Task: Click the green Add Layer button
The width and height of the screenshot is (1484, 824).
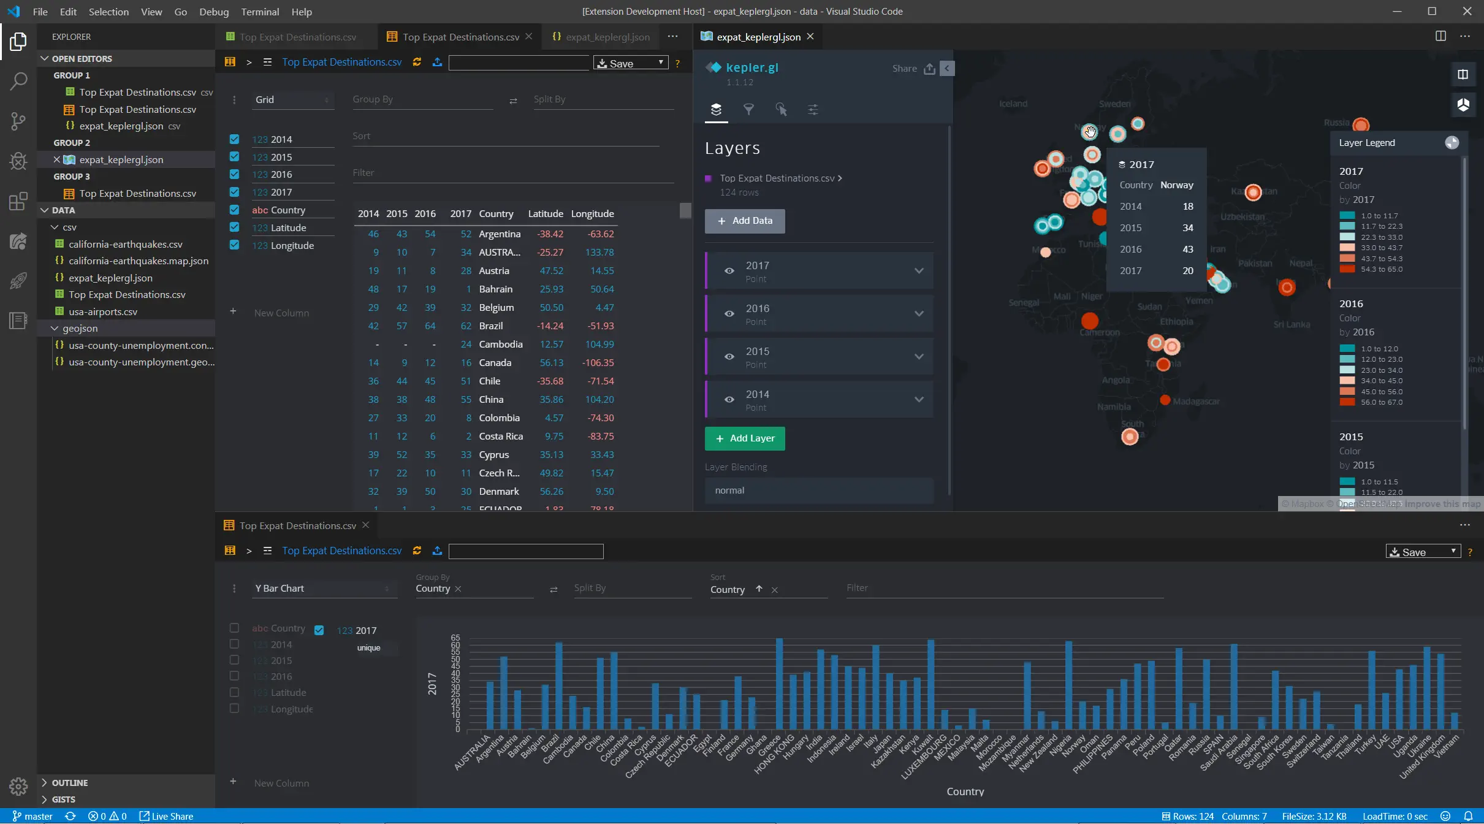Action: (x=745, y=438)
